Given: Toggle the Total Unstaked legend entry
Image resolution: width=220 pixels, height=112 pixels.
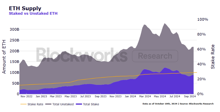Looking at the screenshot, I should tap(59, 104).
